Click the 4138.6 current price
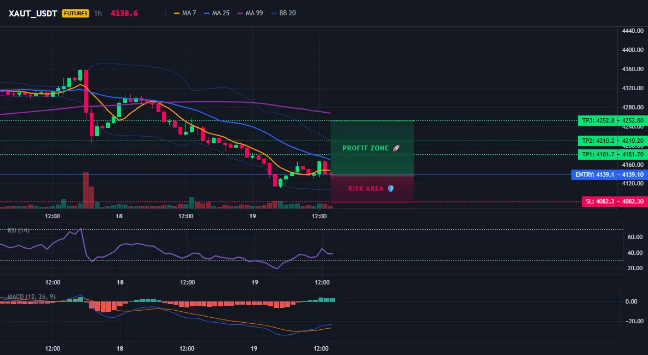The image size is (648, 355). tap(124, 13)
